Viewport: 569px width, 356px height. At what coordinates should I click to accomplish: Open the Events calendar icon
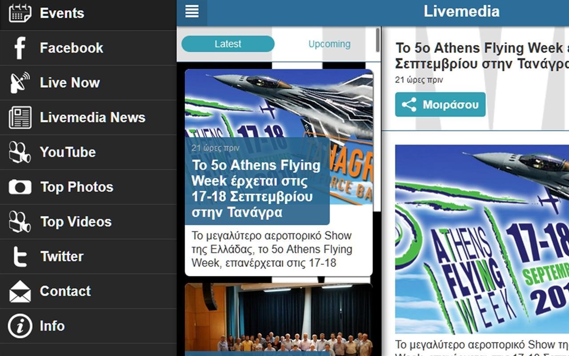(18, 13)
